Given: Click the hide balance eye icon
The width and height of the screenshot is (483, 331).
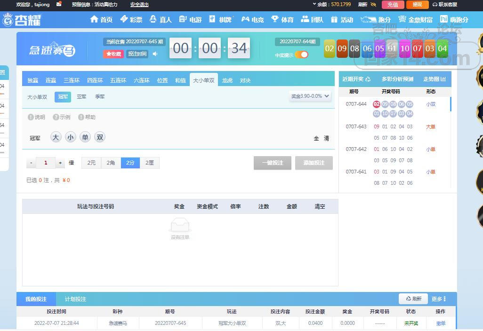Looking at the screenshot, I should (373, 5).
